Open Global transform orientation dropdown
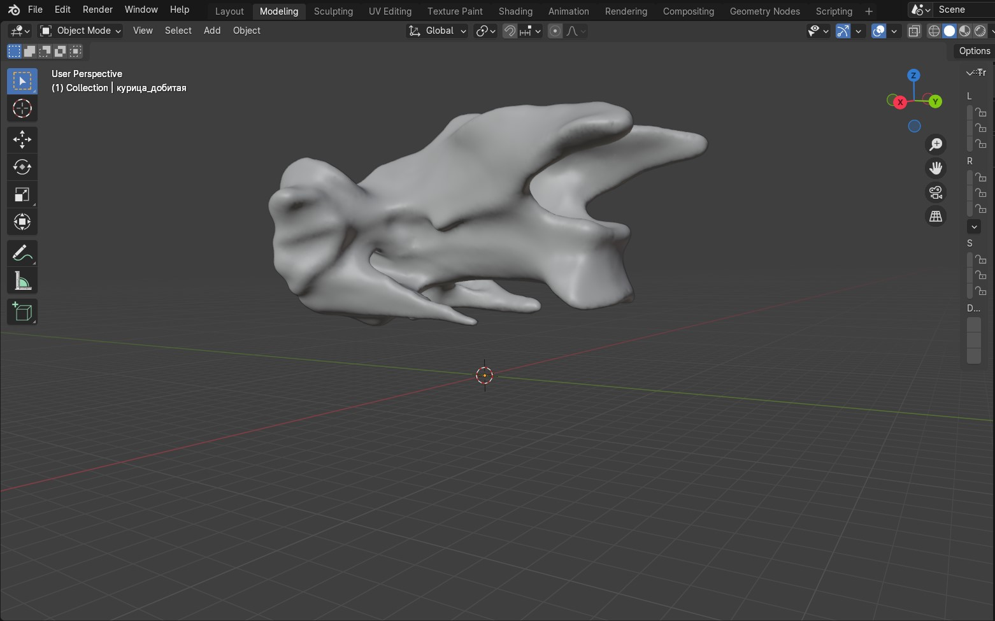 [438, 31]
